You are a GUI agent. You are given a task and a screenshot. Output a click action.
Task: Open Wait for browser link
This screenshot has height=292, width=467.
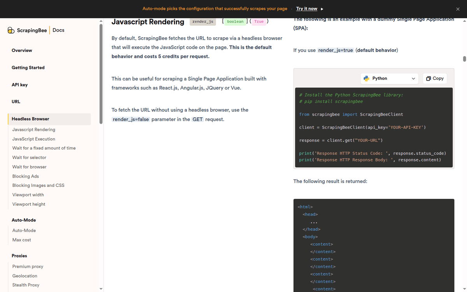tap(30, 167)
